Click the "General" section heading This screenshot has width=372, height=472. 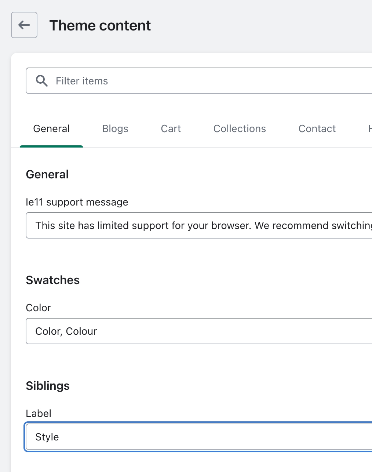tap(47, 174)
